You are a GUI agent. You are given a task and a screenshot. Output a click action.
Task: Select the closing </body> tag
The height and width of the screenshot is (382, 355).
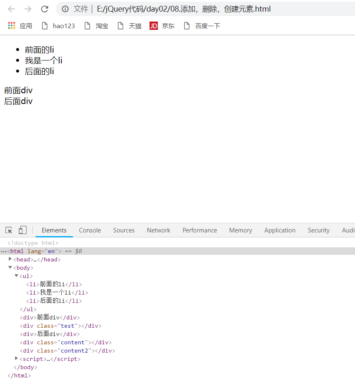tap(25, 367)
